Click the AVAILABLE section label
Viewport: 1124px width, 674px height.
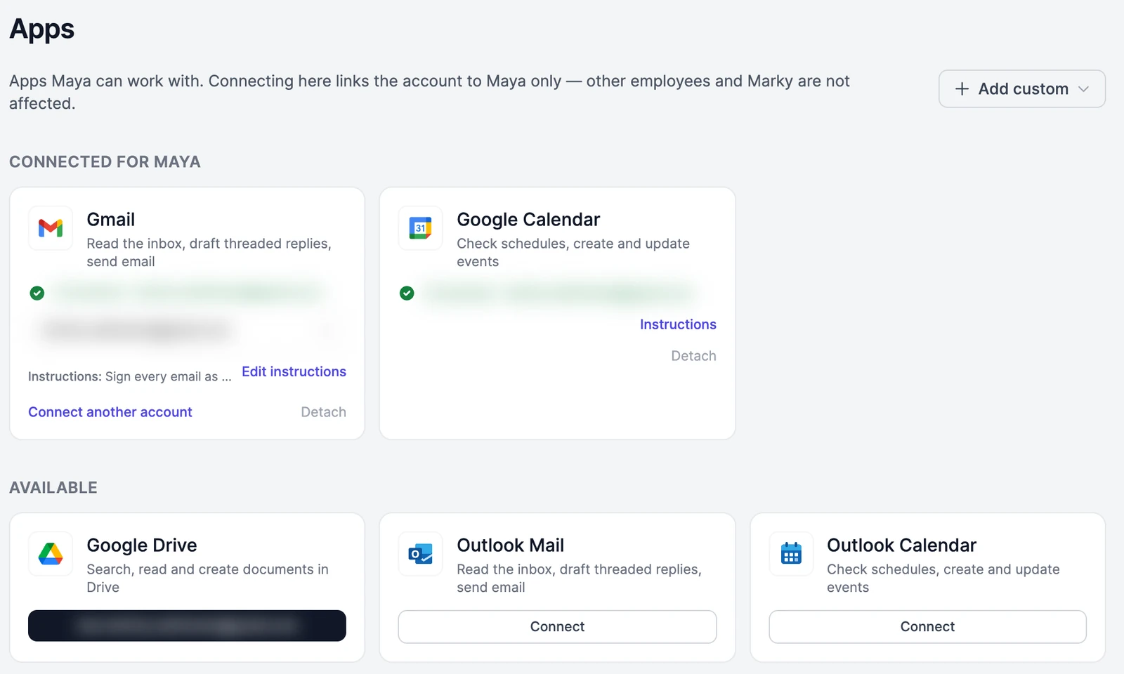(53, 488)
